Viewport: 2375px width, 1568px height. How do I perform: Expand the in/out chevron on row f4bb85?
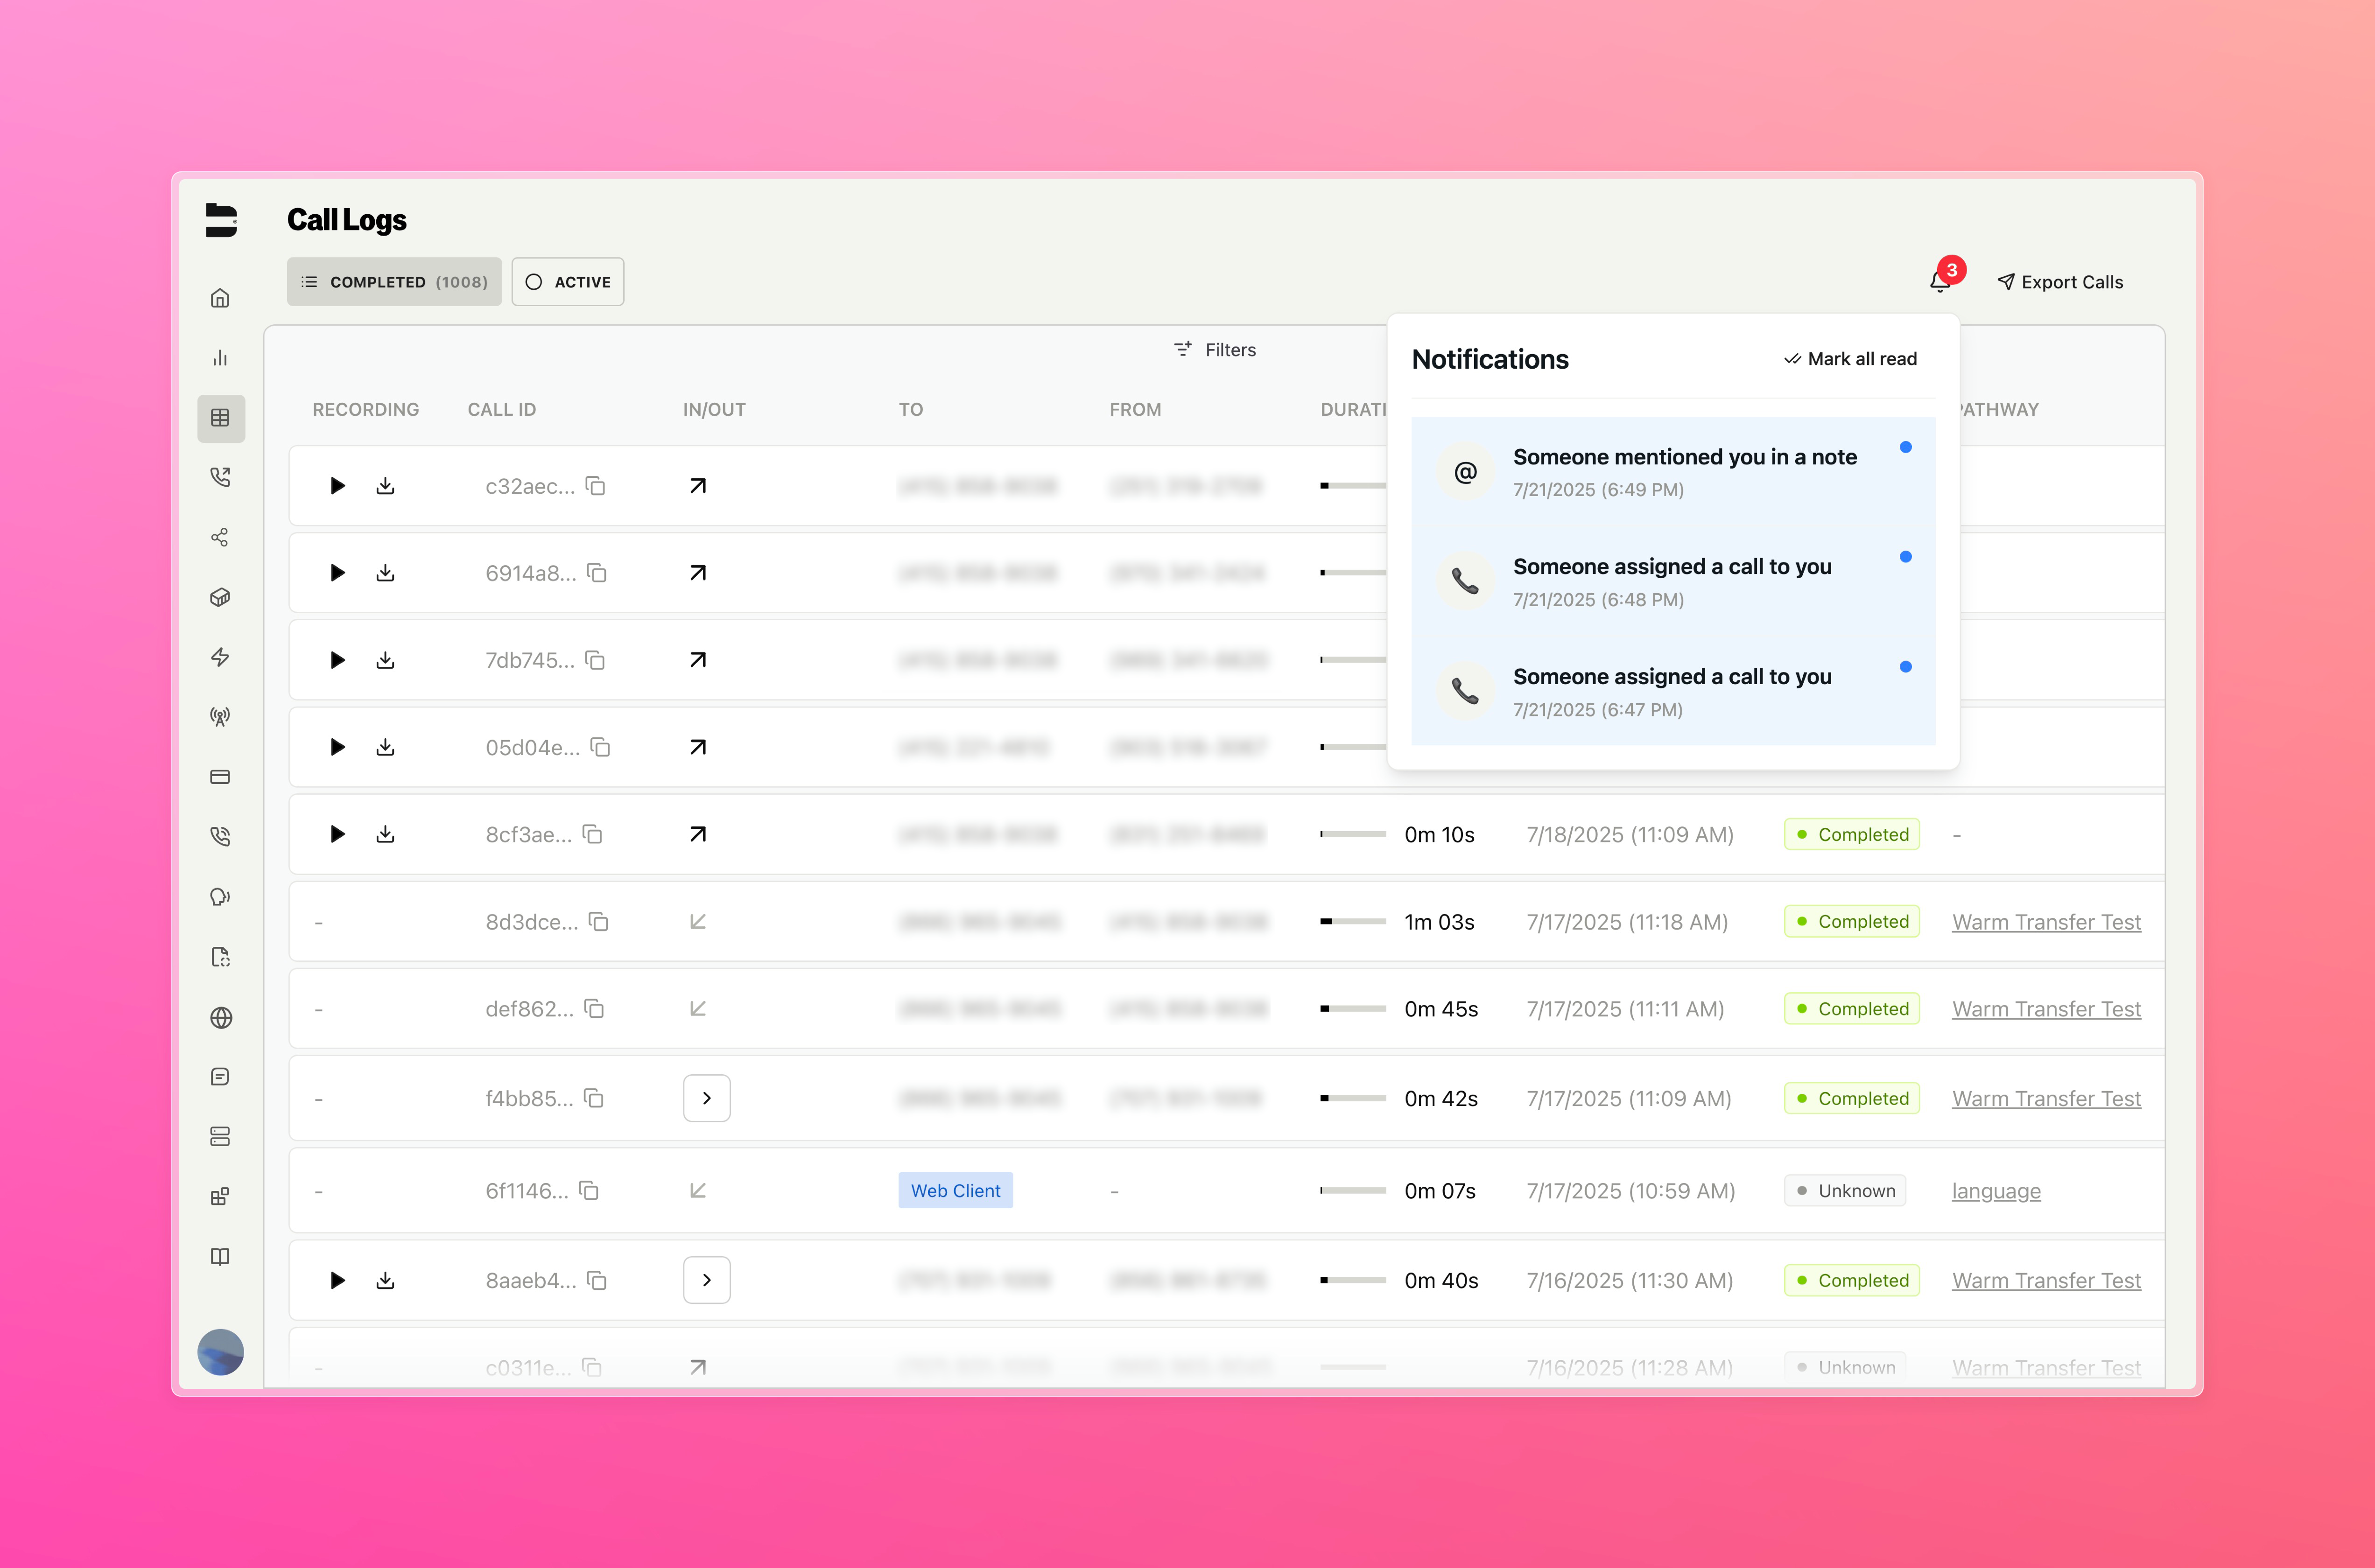(707, 1097)
